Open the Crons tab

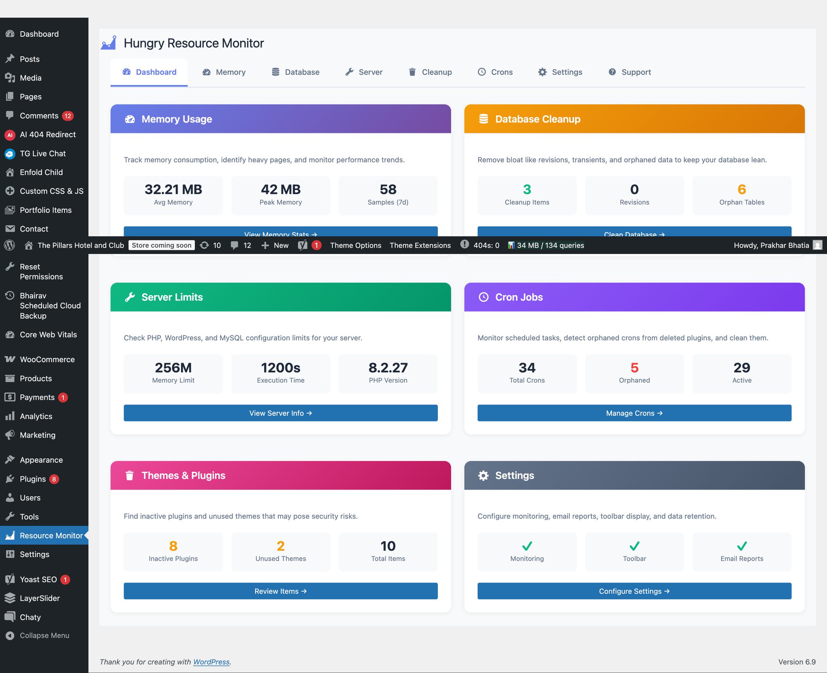[x=495, y=72]
